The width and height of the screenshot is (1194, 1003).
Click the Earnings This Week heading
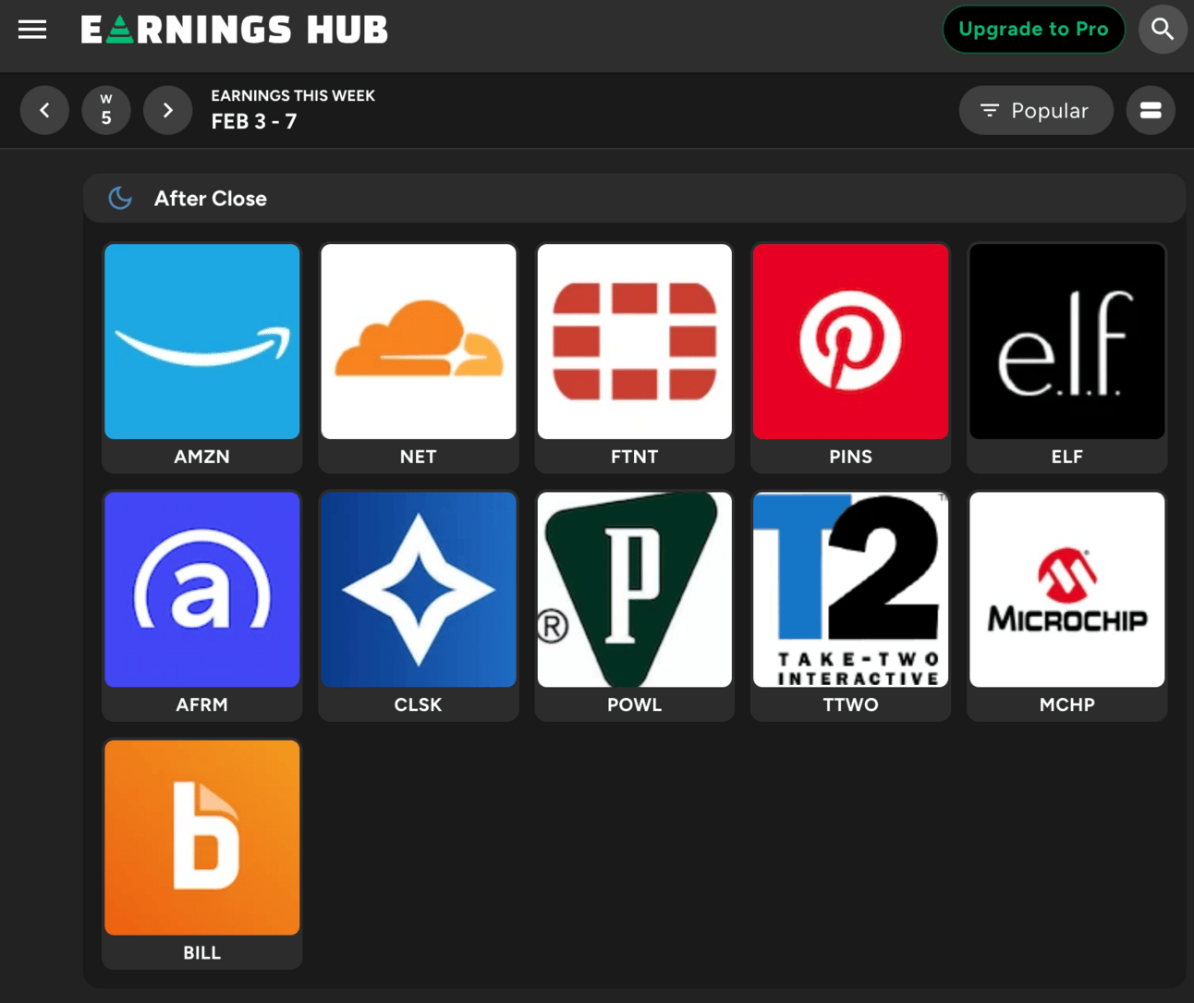pyautogui.click(x=293, y=95)
